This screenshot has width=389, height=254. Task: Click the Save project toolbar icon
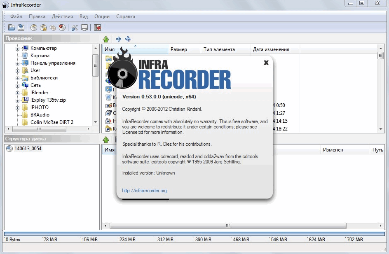point(21,28)
